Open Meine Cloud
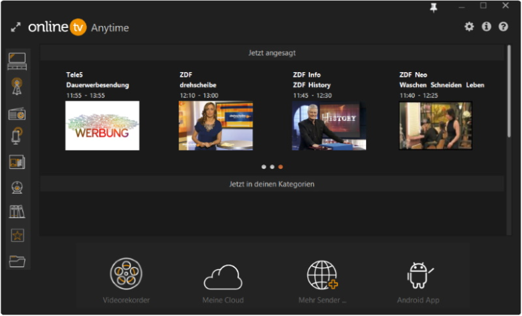This screenshot has width=522, height=316. pyautogui.click(x=223, y=283)
